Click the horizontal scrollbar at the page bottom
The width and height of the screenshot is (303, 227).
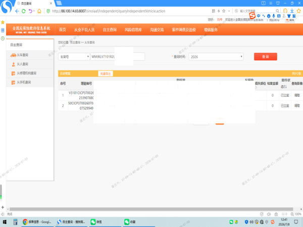151,209
